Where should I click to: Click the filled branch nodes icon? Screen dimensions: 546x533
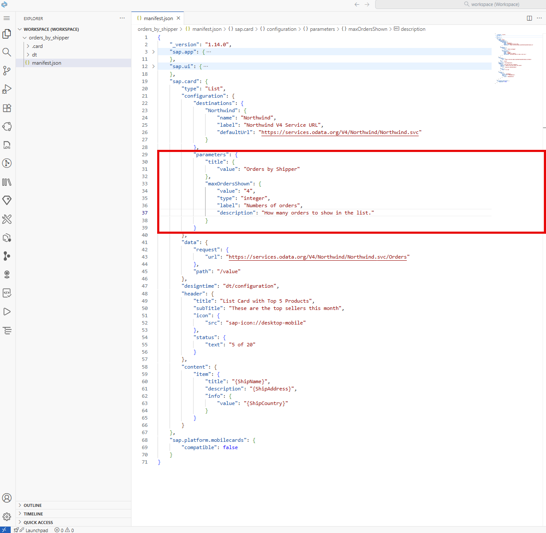(7, 256)
